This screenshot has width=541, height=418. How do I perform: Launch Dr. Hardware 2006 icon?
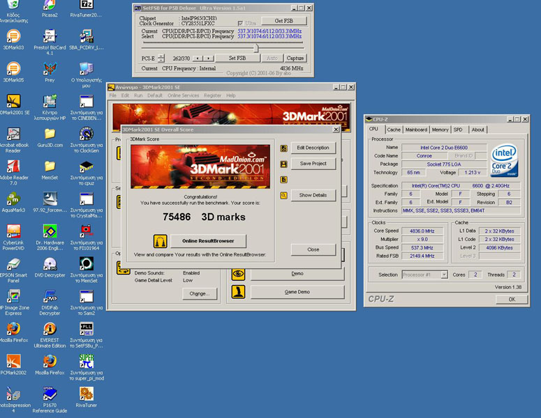point(50,231)
